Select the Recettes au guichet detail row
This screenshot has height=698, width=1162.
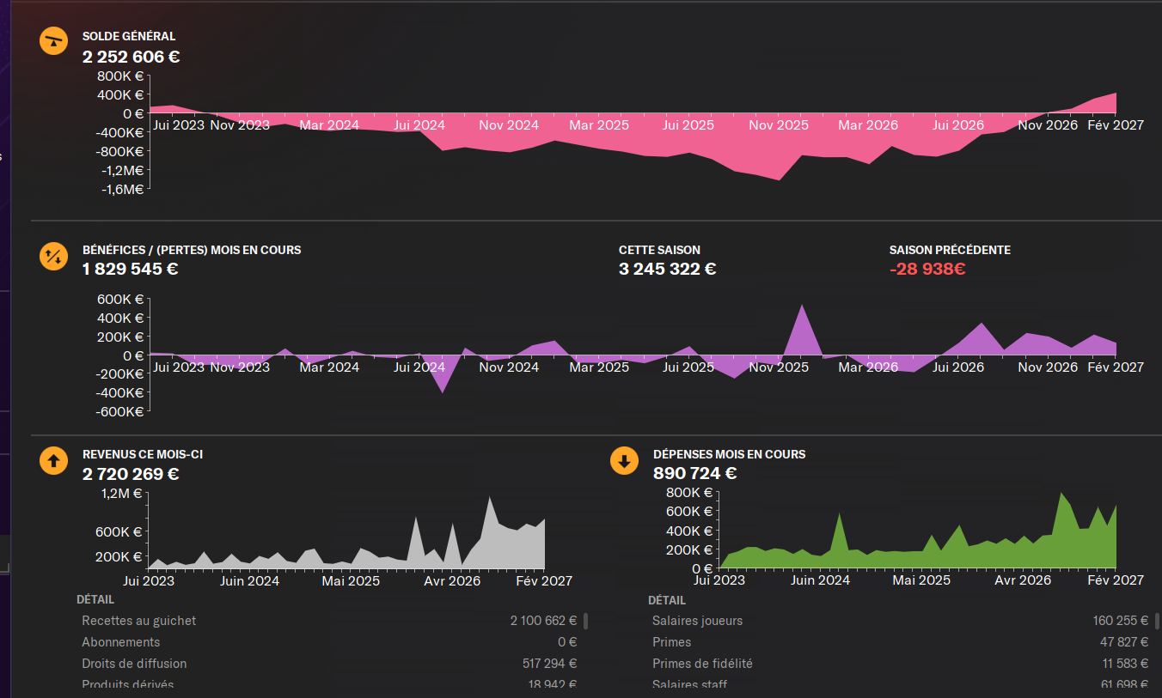tap(329, 621)
